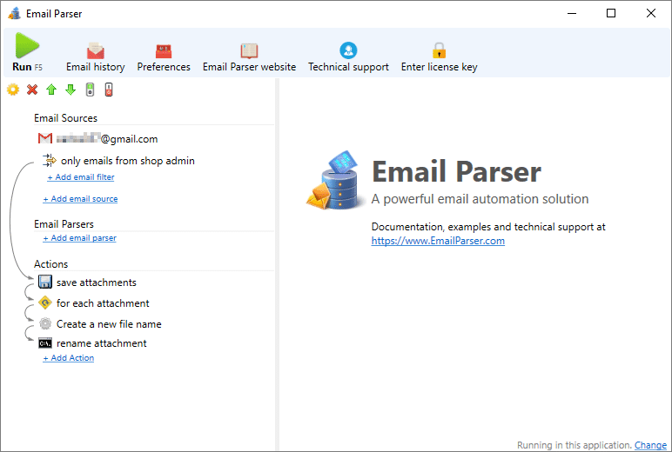Select the Gmail email source

[x=97, y=139]
